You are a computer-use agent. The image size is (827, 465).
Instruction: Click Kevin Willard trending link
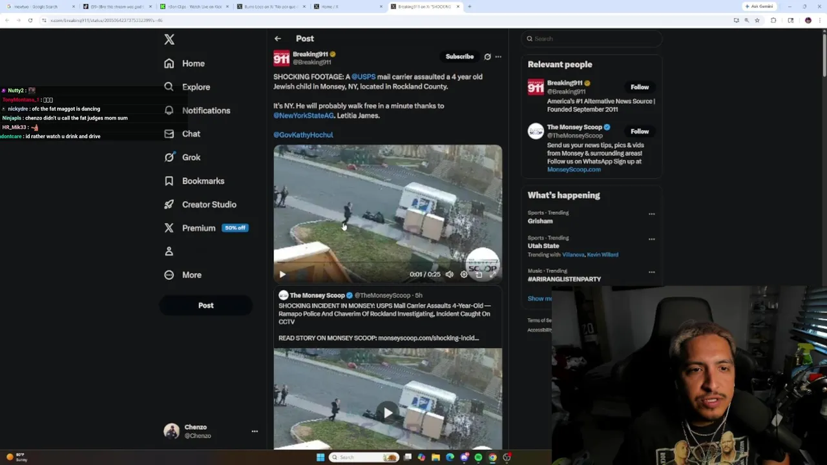click(602, 254)
